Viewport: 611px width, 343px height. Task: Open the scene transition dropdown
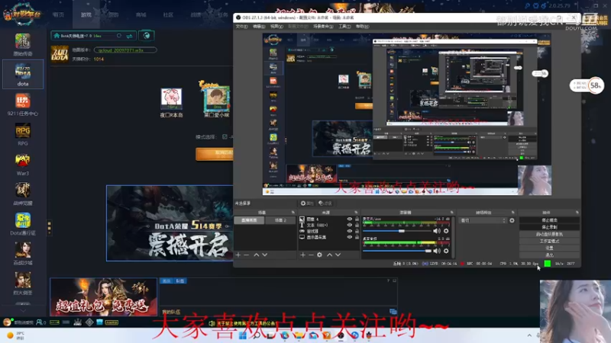coord(483,220)
